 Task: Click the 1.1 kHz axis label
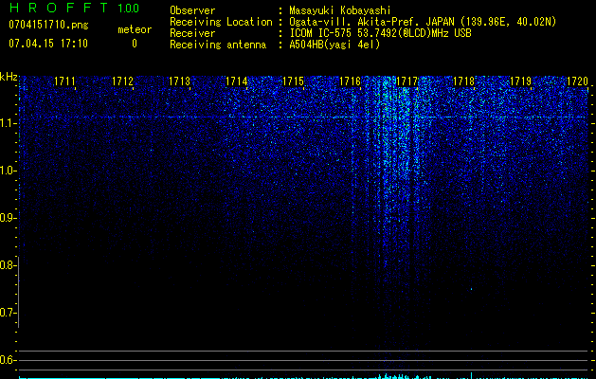[x=8, y=123]
